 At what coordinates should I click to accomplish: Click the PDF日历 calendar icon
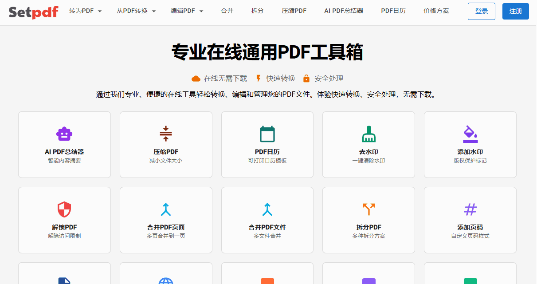point(267,134)
